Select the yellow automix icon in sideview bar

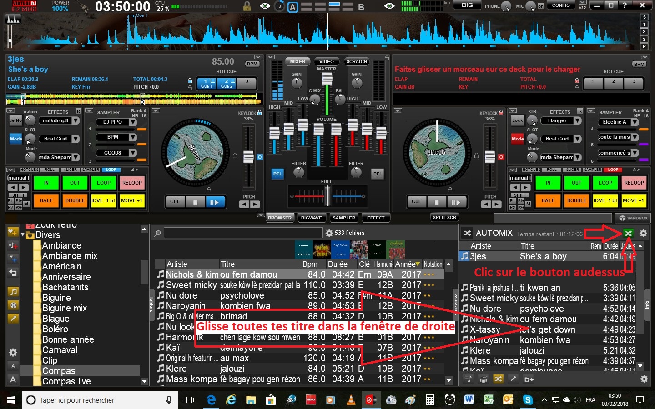498,379
